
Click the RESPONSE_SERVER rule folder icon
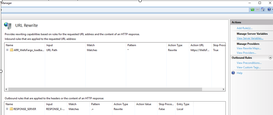(x=11, y=109)
